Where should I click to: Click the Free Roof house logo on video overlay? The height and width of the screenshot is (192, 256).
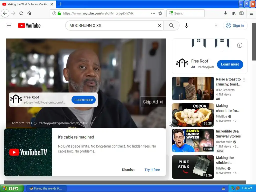(16, 99)
